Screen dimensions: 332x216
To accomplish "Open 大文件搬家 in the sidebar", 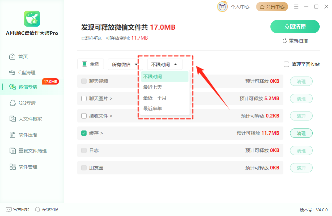I will click(30, 119).
